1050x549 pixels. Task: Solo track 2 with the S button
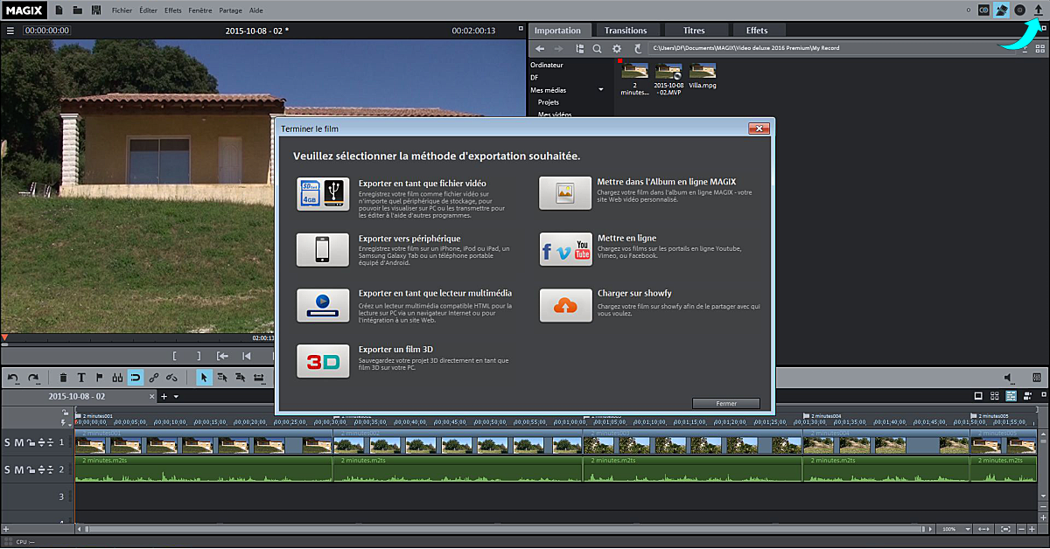[9, 470]
